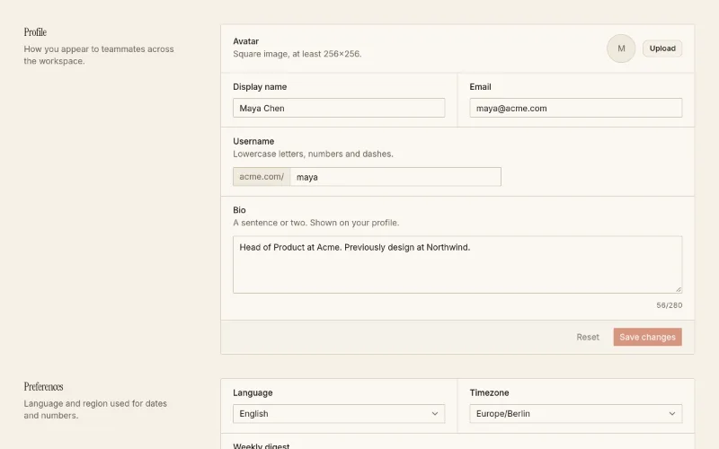Open the Language dropdown
This screenshot has height=449, width=719.
(339, 414)
